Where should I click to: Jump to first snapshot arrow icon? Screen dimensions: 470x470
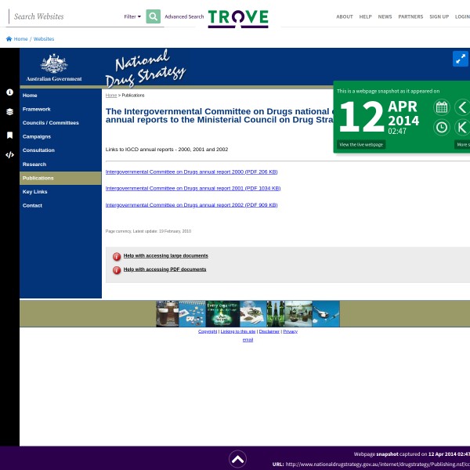(x=462, y=127)
